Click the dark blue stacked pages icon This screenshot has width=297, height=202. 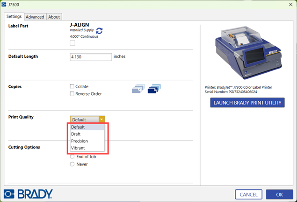(x=154, y=89)
